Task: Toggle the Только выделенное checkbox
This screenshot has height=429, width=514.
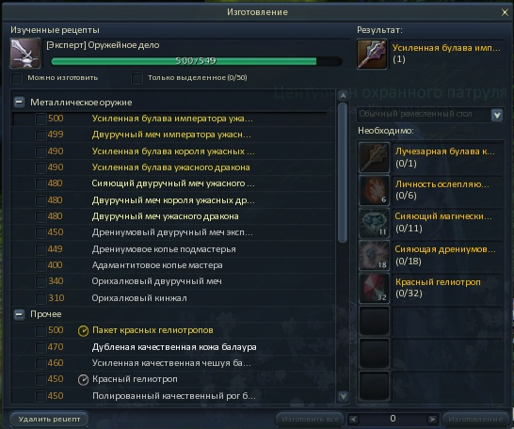Action: [137, 78]
